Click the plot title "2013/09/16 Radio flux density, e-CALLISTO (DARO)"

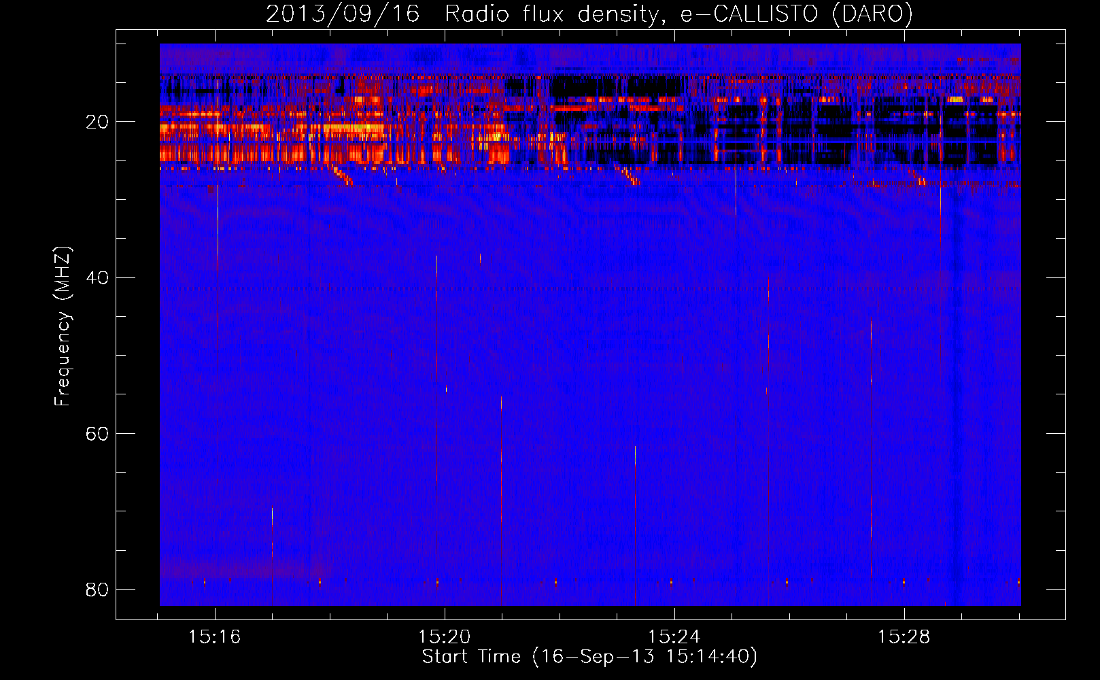[x=589, y=14]
